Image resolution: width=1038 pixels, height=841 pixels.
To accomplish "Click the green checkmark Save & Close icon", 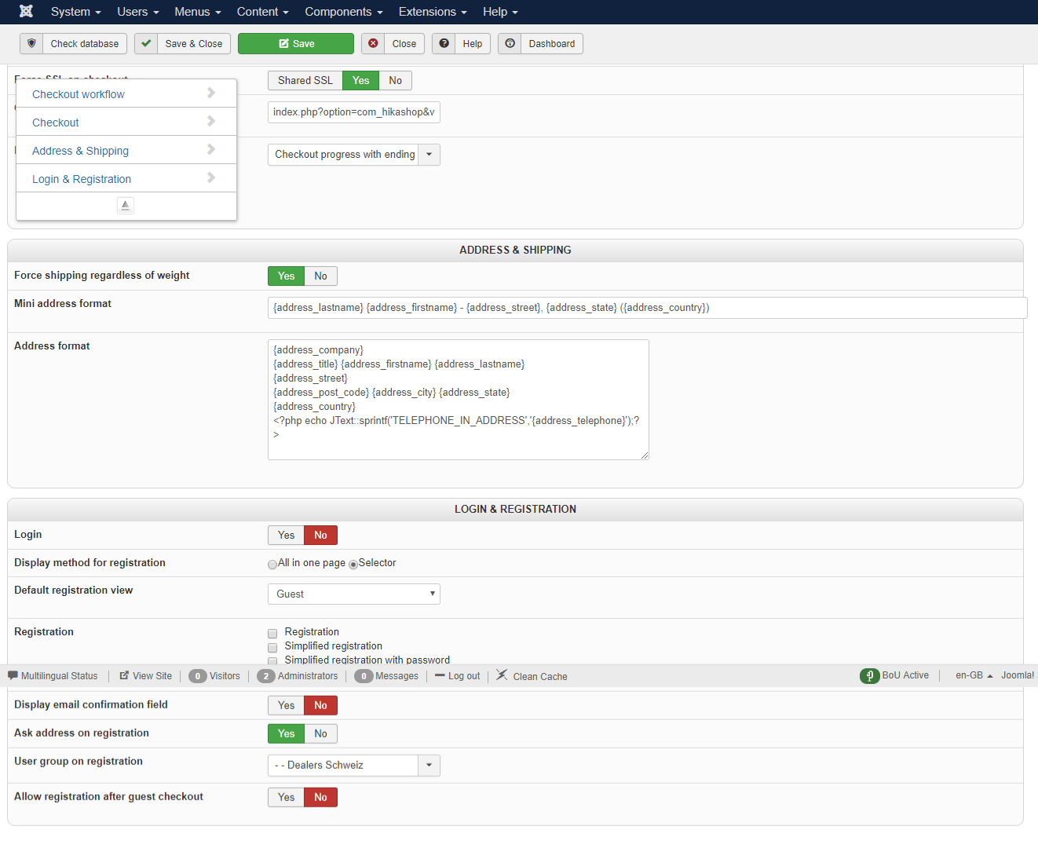I will 146,44.
